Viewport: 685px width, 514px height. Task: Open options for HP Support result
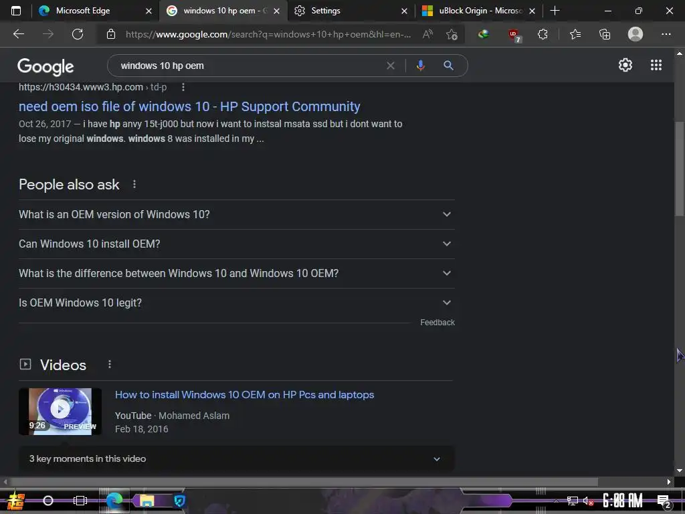[183, 87]
